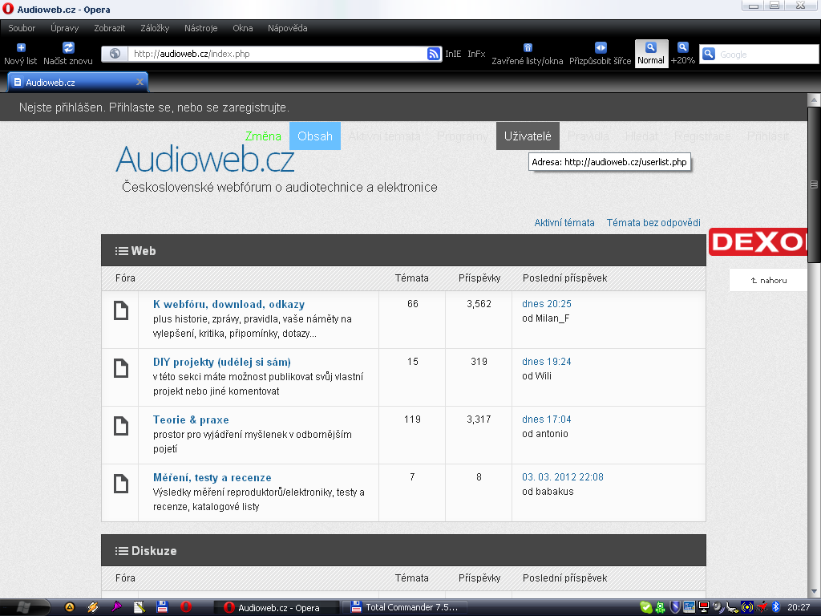Click the Obsah navigation button

(x=314, y=136)
